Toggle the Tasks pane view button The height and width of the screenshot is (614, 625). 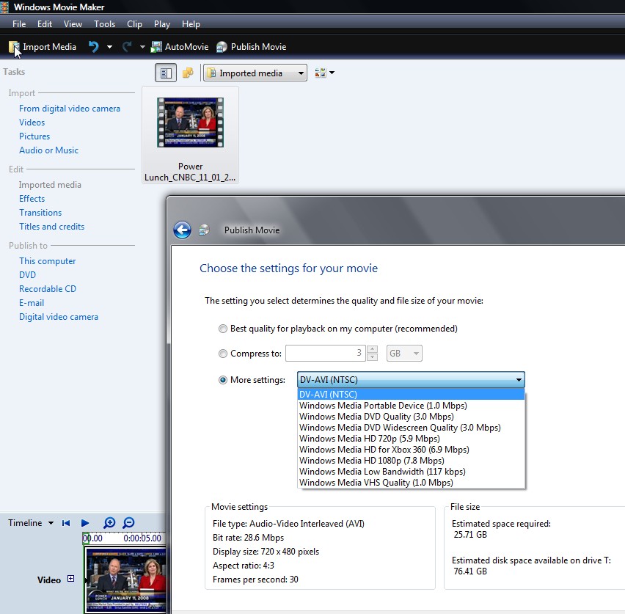click(x=166, y=73)
